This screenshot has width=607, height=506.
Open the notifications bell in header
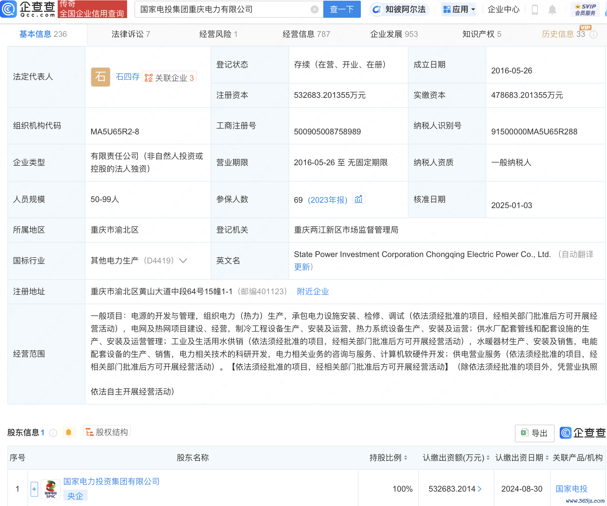552,10
